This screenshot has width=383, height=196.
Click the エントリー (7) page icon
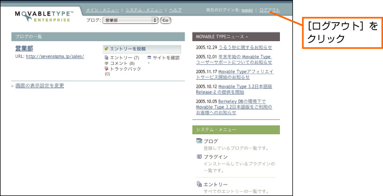click(x=106, y=58)
